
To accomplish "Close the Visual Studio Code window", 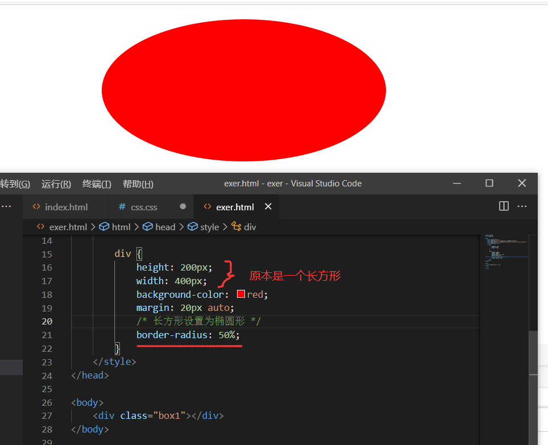I will [x=522, y=183].
